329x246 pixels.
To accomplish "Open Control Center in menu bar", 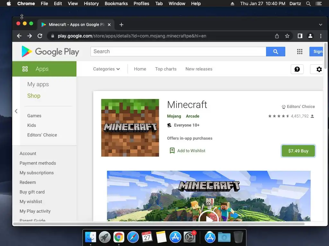I will tap(318, 4).
